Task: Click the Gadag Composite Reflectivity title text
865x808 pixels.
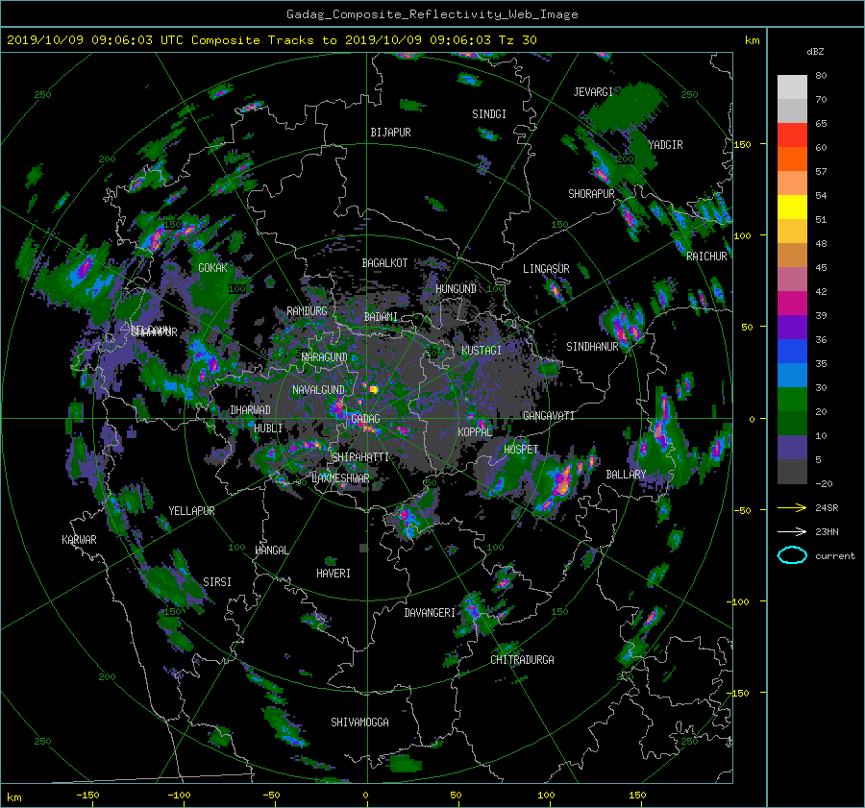Action: 432,14
